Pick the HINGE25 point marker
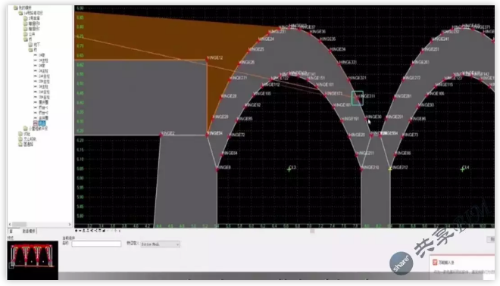The image size is (500, 286). pos(249,51)
